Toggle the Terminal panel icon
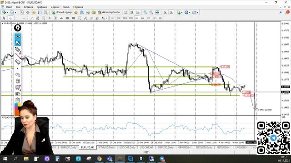Image resolution: width=291 pixels, height=163 pixels. (40, 12)
